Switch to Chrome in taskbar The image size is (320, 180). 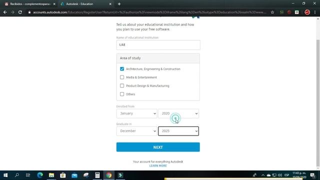(109, 175)
